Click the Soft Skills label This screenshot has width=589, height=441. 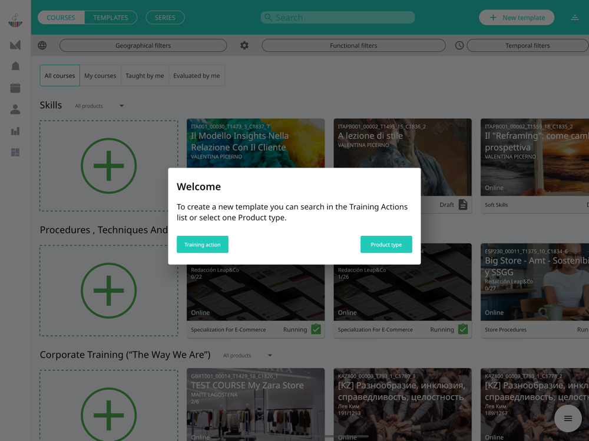(496, 205)
